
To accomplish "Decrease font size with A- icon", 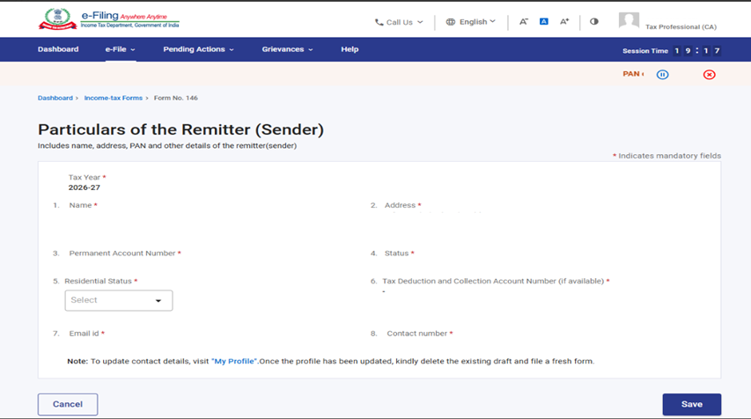I will point(523,21).
